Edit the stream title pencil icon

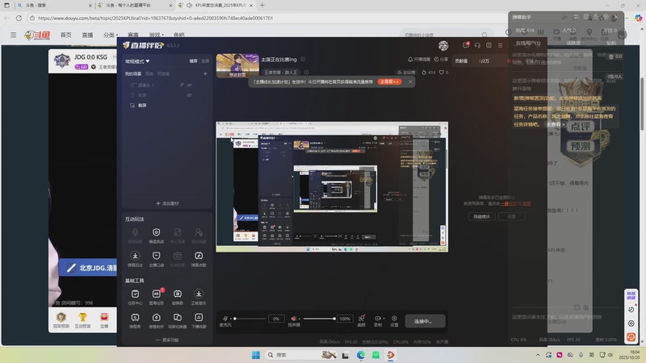(x=303, y=59)
